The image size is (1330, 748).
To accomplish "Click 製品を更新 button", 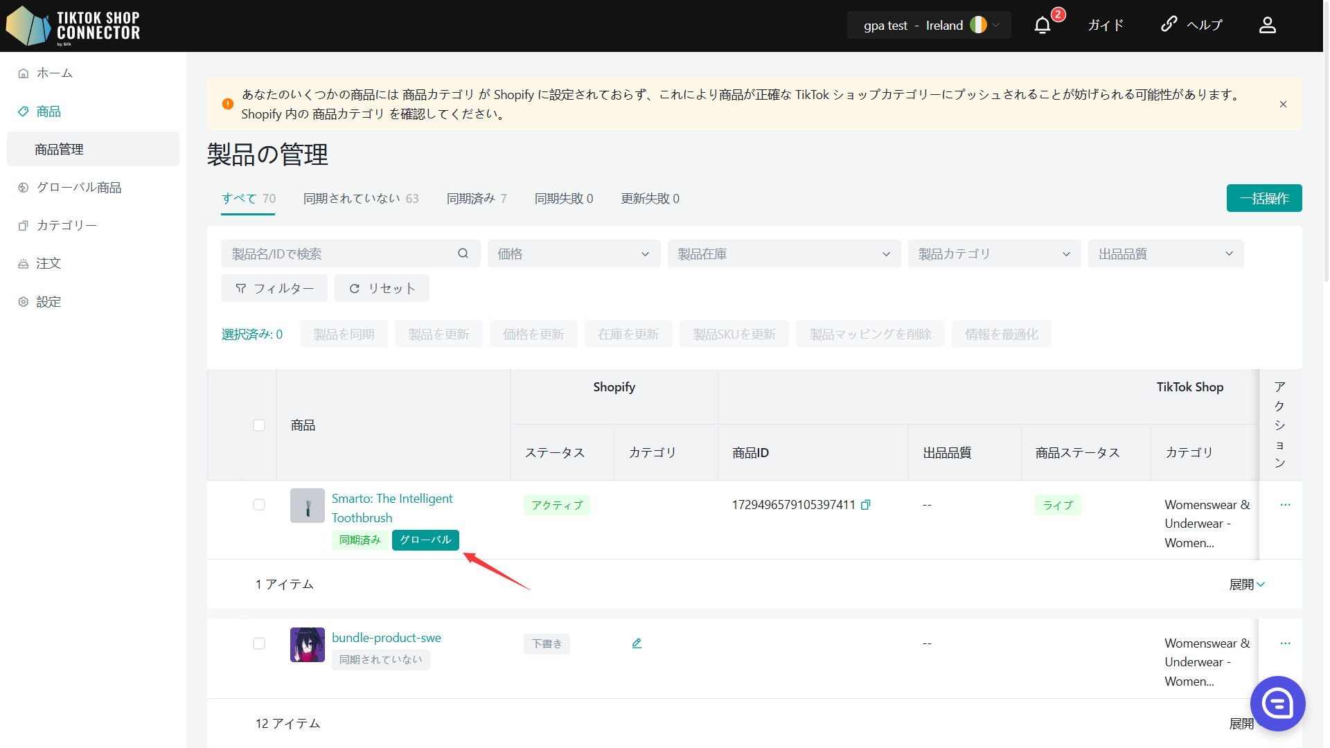I will pyautogui.click(x=438, y=334).
